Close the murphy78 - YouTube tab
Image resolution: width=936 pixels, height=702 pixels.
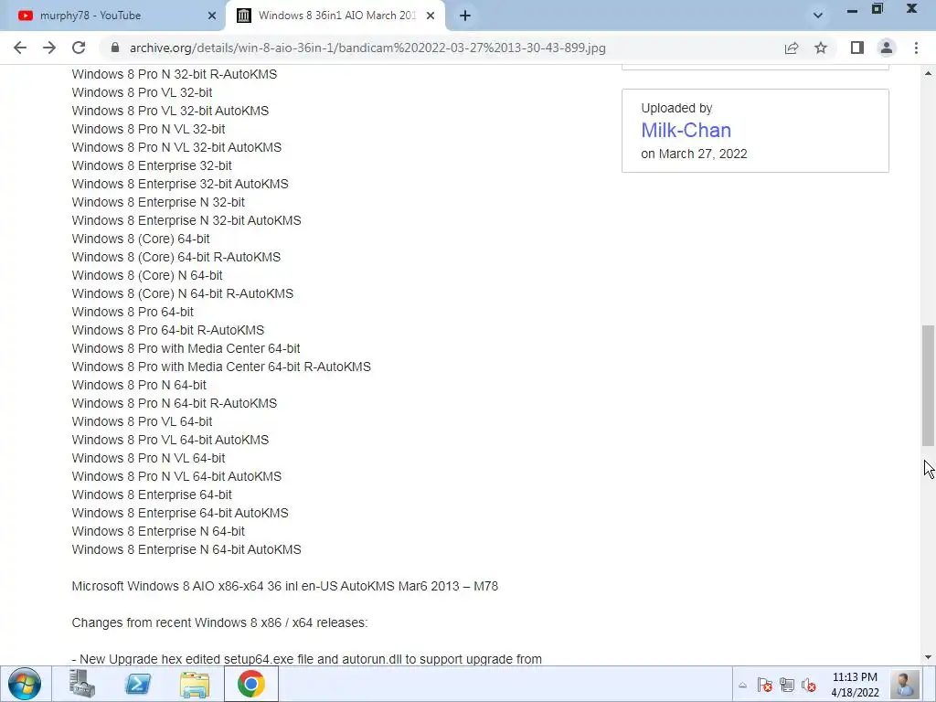pos(212,16)
